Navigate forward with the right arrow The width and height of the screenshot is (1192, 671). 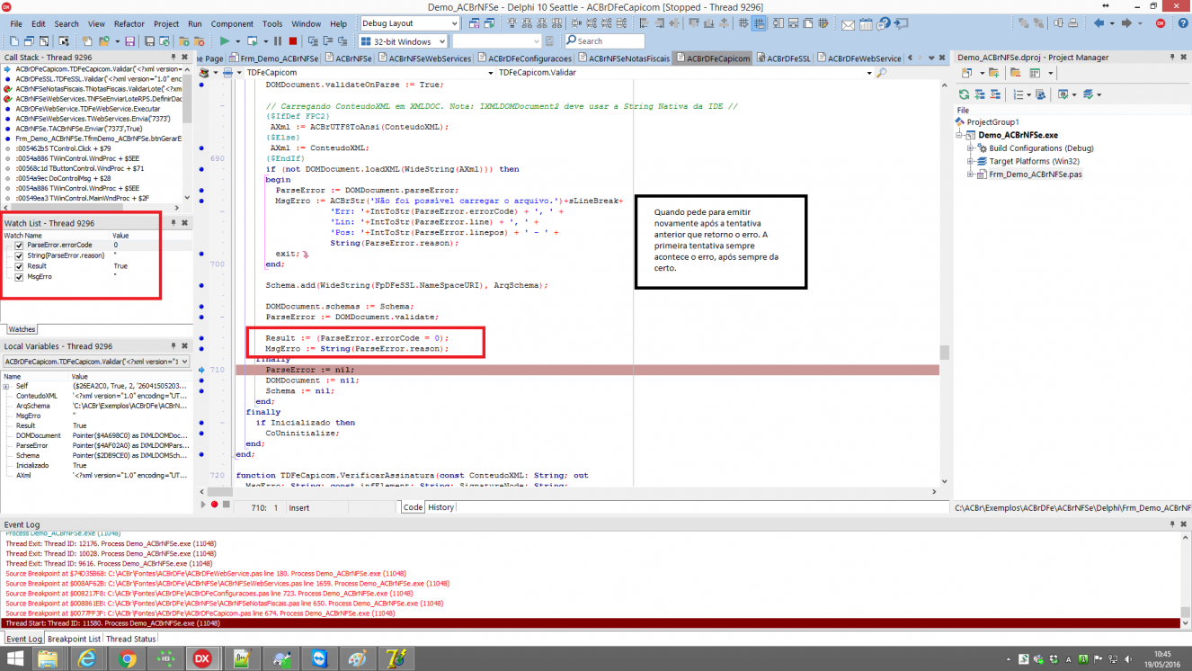(1125, 23)
